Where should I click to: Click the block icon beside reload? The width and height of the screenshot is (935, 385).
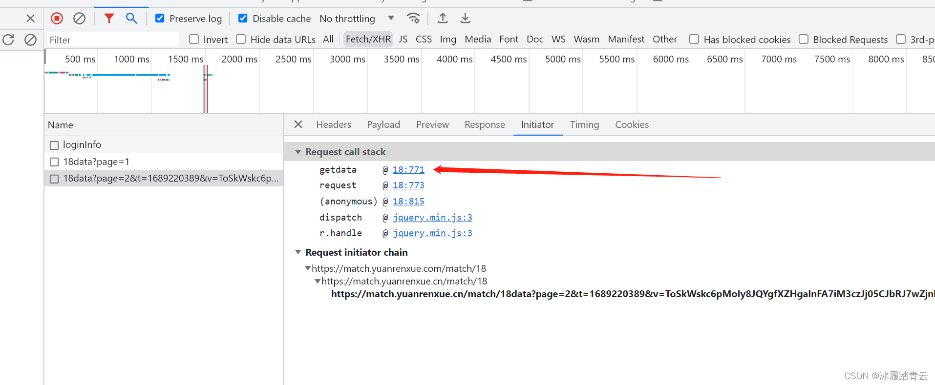[x=30, y=40]
